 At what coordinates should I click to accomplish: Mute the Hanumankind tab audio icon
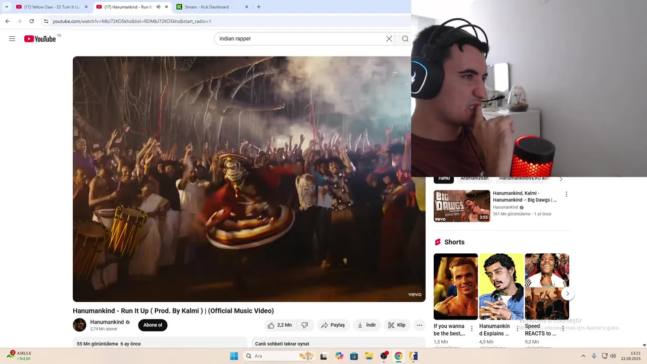[x=158, y=7]
